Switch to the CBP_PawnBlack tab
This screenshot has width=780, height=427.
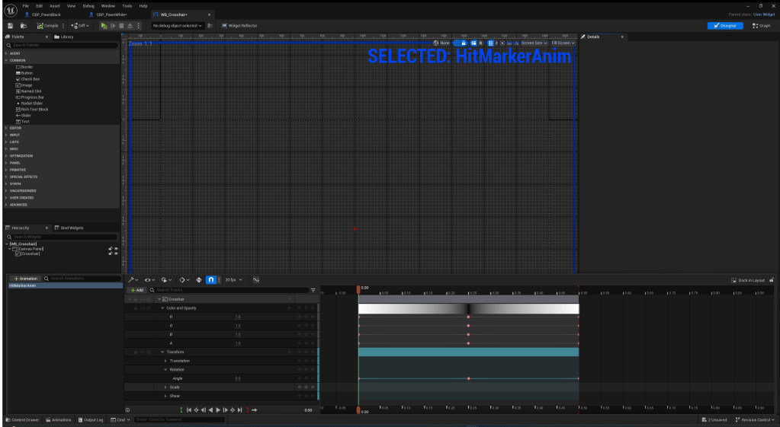[46, 14]
